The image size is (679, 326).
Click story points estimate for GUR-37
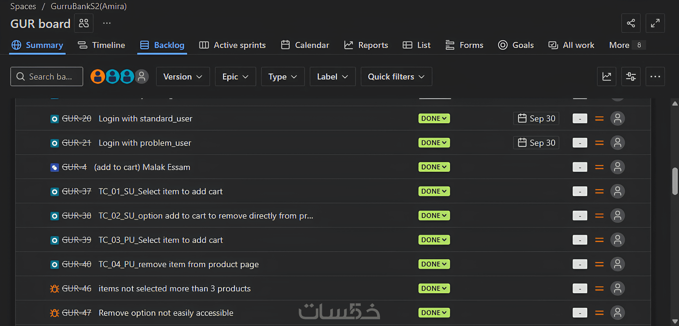580,191
